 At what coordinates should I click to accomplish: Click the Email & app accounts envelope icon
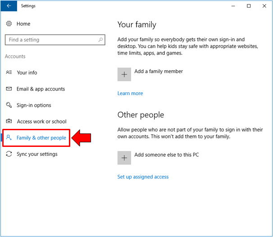(9, 89)
